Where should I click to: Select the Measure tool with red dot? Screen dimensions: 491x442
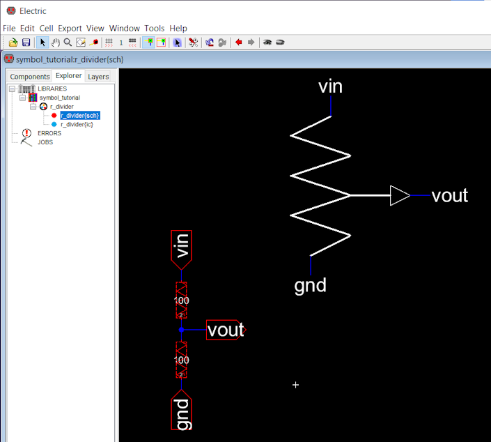point(94,43)
